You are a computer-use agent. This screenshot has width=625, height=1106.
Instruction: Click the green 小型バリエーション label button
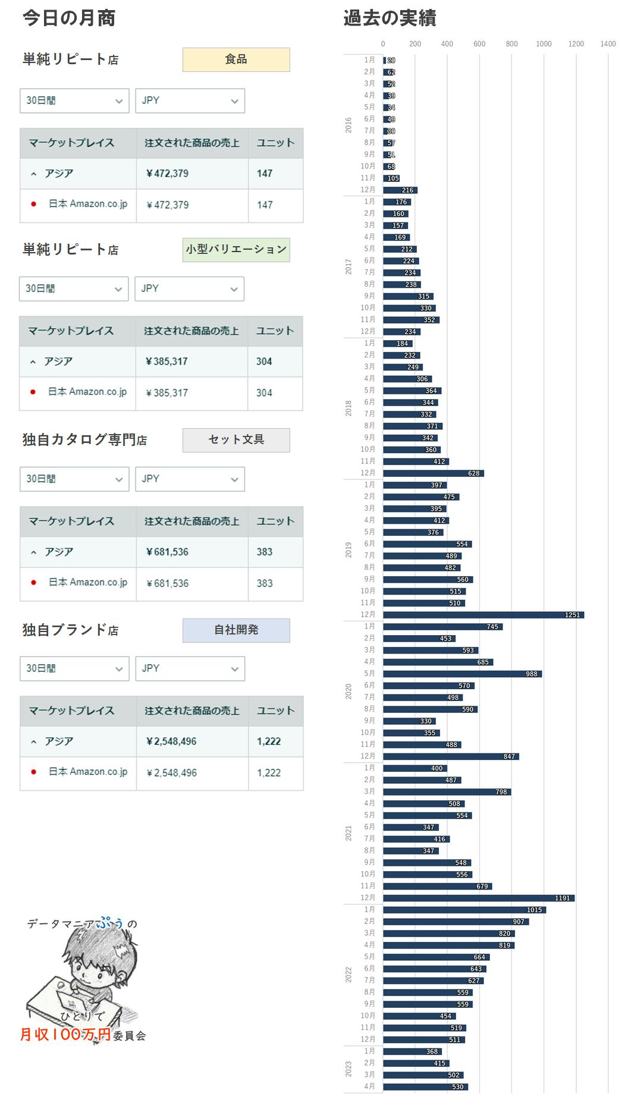coord(236,250)
